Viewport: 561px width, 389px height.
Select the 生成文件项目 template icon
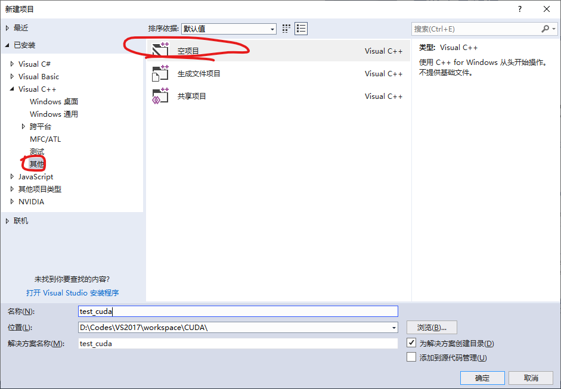click(160, 73)
